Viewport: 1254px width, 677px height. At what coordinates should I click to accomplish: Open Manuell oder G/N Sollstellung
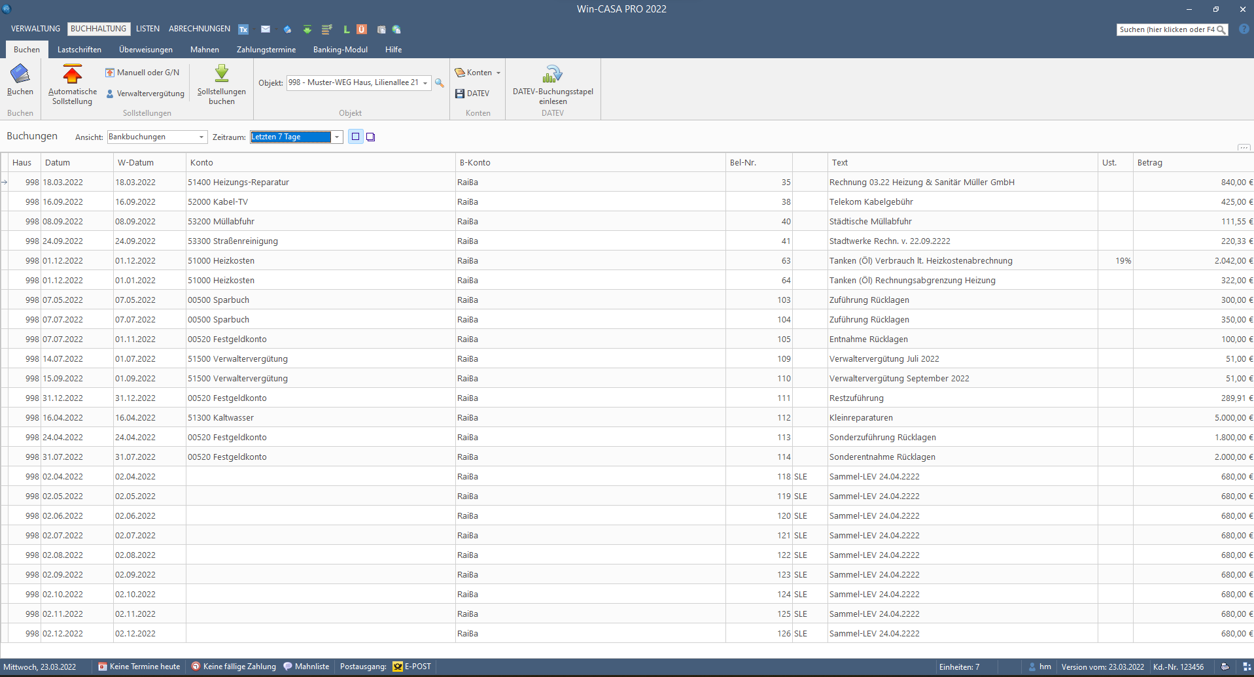click(x=142, y=73)
